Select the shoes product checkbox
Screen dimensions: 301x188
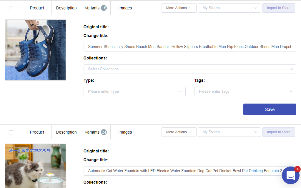point(11,8)
